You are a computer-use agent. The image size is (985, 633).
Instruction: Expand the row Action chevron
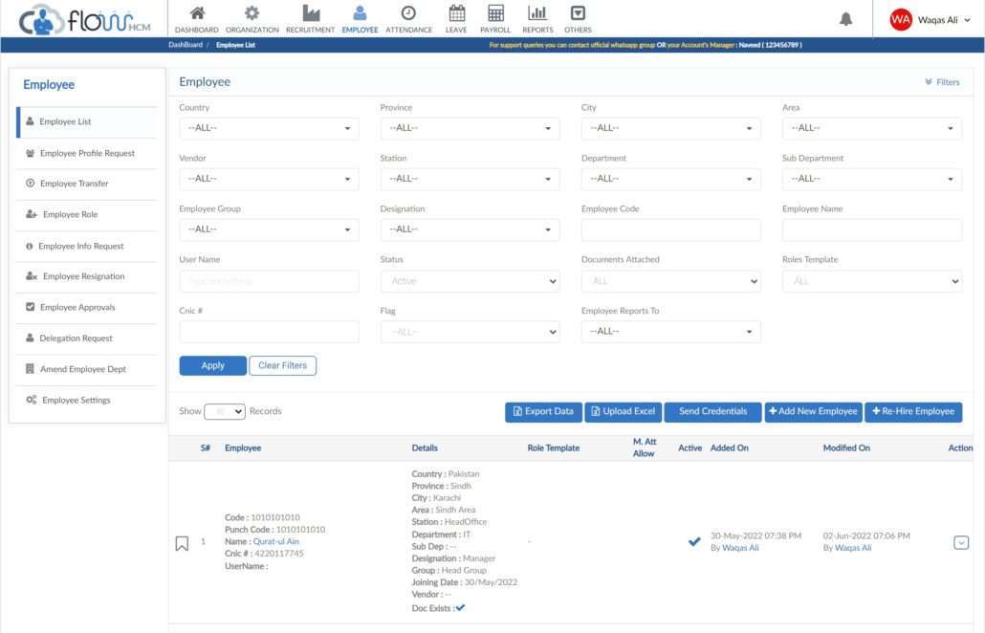point(960,541)
